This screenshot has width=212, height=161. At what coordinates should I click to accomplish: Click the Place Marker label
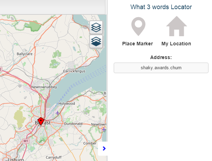[x=138, y=44]
